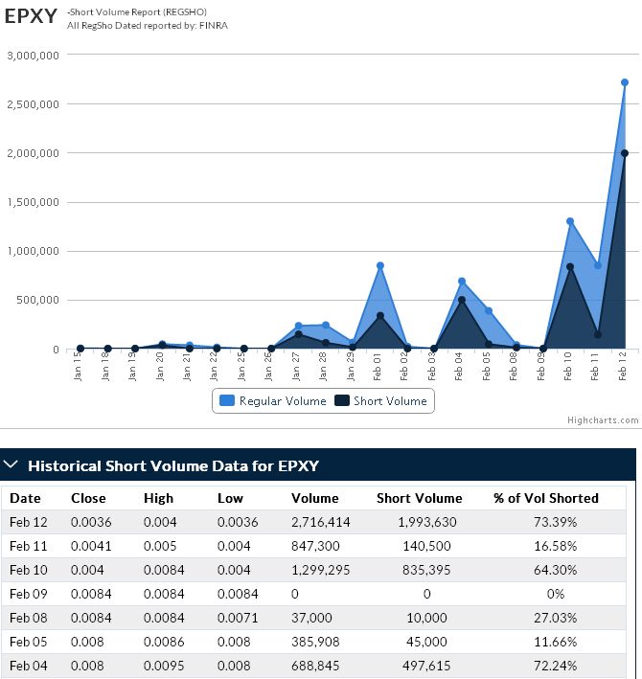Click the short volume value 45,000
642x679 pixels.
pyautogui.click(x=426, y=642)
